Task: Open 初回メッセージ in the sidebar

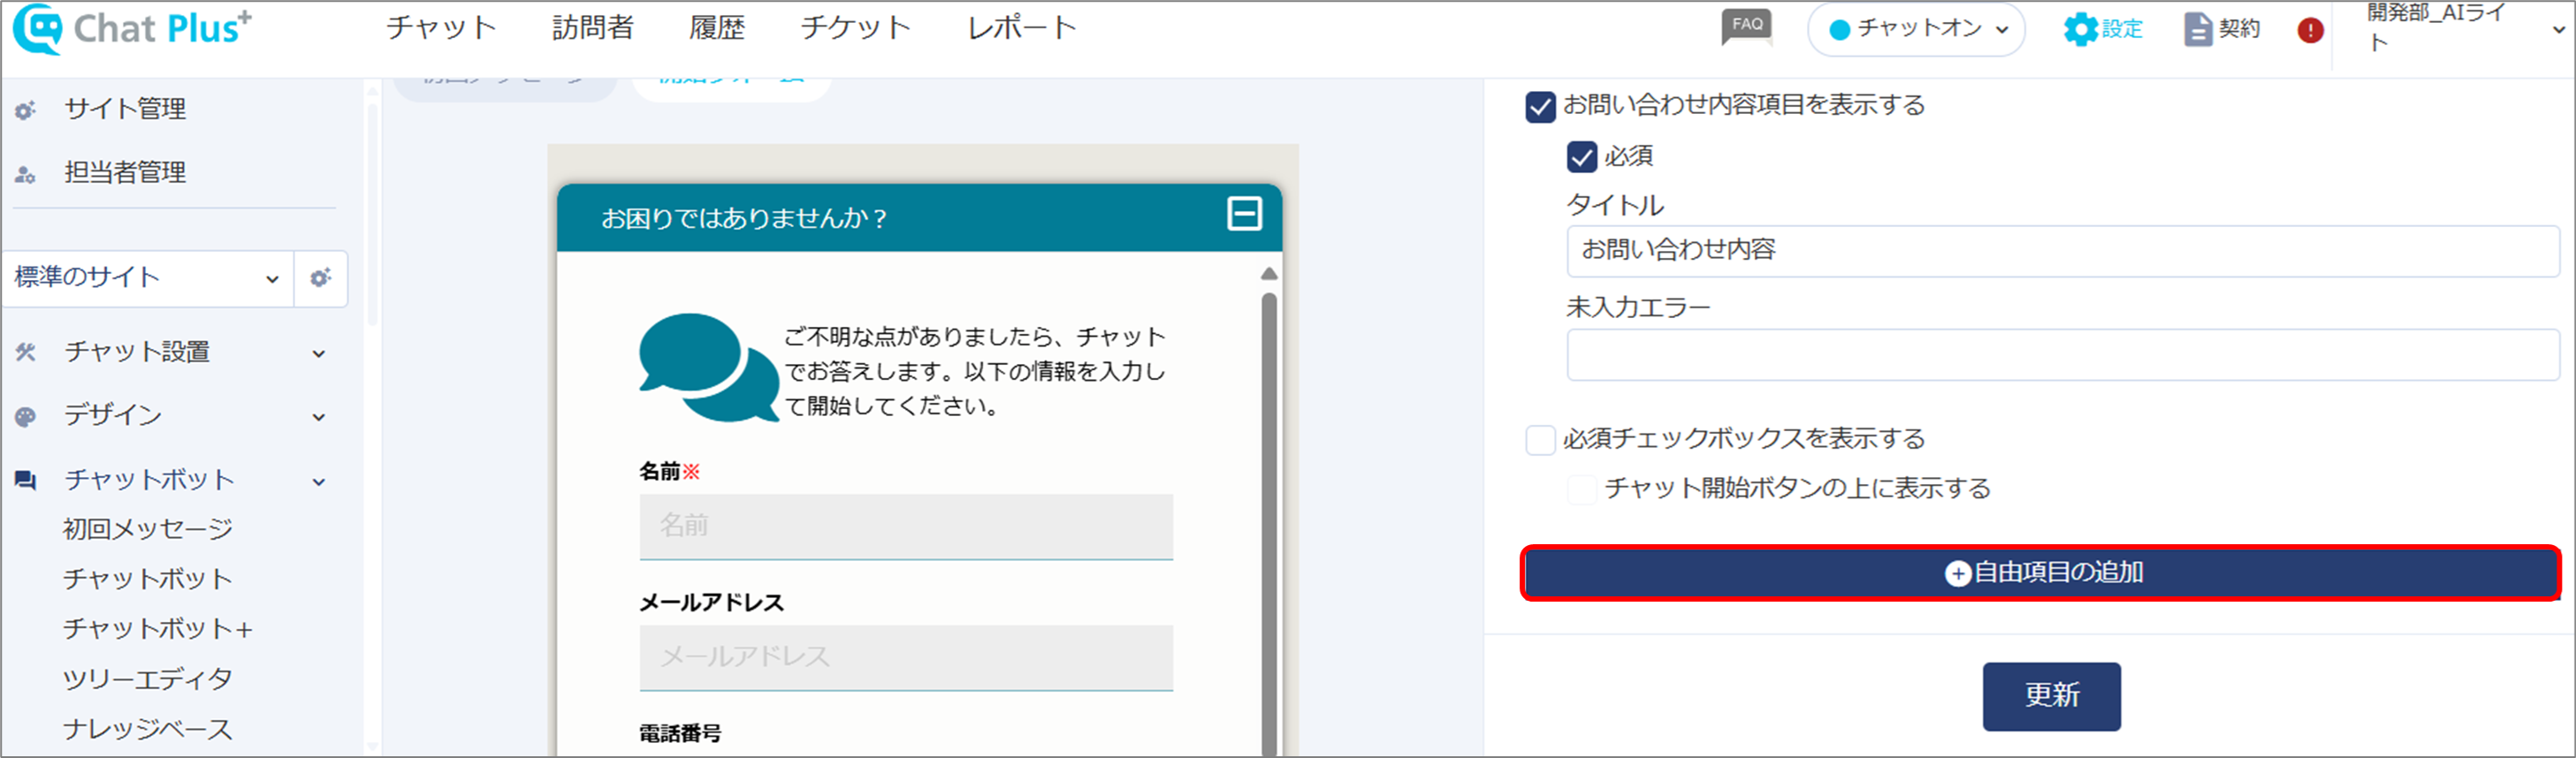Action: pyautogui.click(x=148, y=529)
